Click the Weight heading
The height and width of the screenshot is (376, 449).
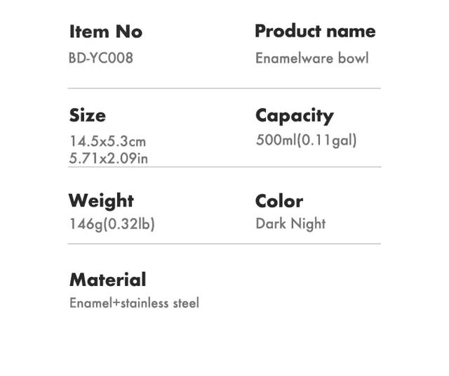click(x=101, y=201)
